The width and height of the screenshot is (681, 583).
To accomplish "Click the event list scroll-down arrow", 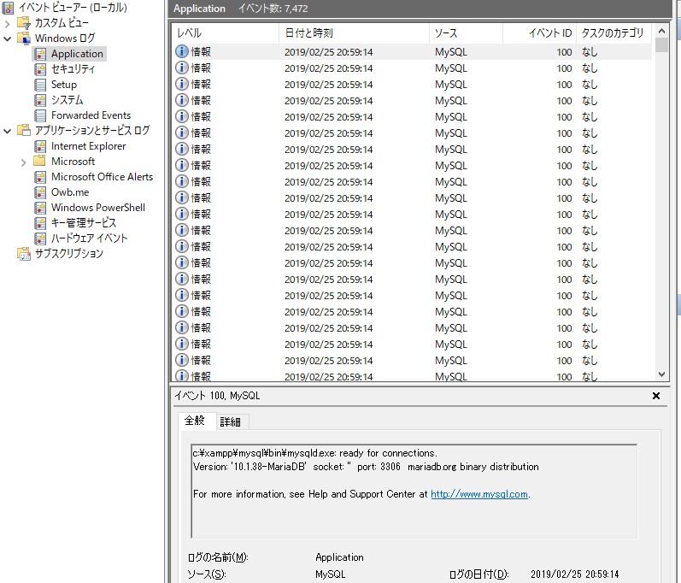I will [x=661, y=374].
